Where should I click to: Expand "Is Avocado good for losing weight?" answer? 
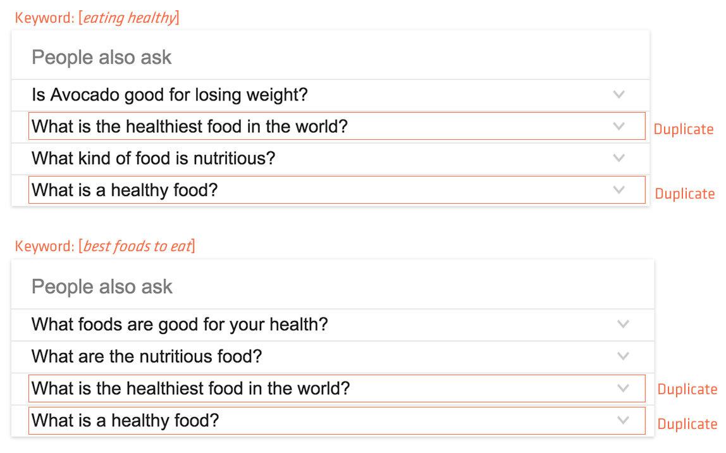click(x=620, y=94)
